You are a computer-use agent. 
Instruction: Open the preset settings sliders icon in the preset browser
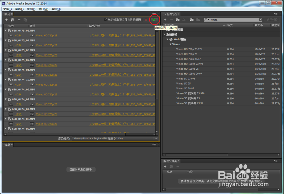pyautogui.click(x=184, y=20)
